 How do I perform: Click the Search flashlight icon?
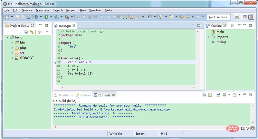tap(138, 17)
